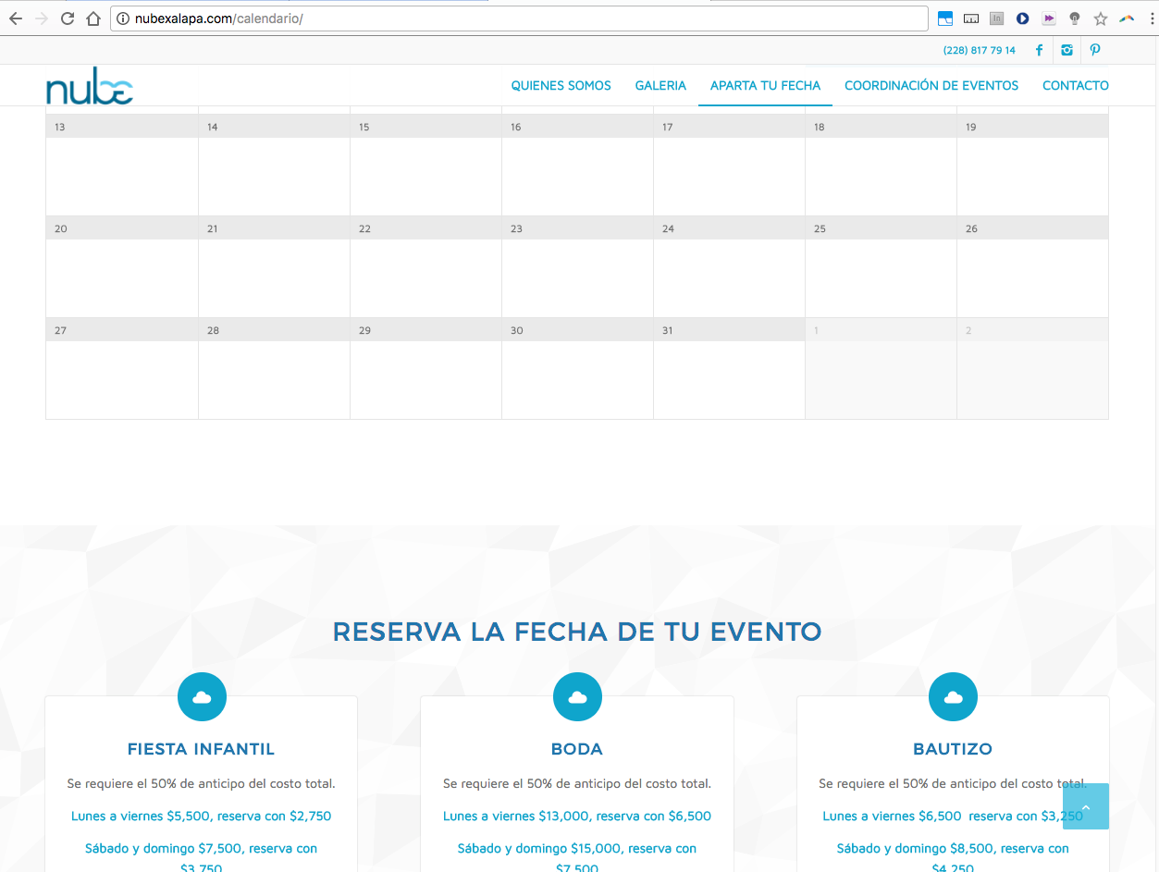Viewport: 1159px width, 872px height.
Task: Go to the Galeria page
Action: [x=660, y=86]
